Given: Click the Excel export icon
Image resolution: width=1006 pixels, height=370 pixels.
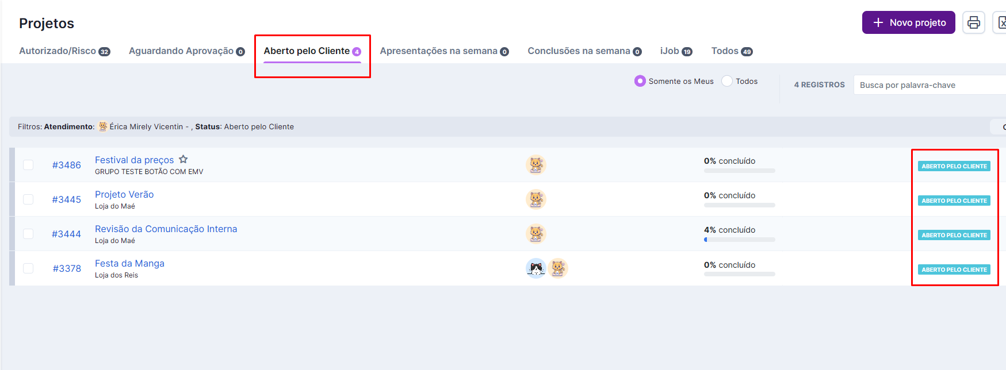Looking at the screenshot, I should tap(1001, 22).
